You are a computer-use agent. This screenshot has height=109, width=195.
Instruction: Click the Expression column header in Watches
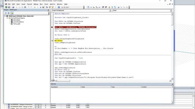pos(66,87)
